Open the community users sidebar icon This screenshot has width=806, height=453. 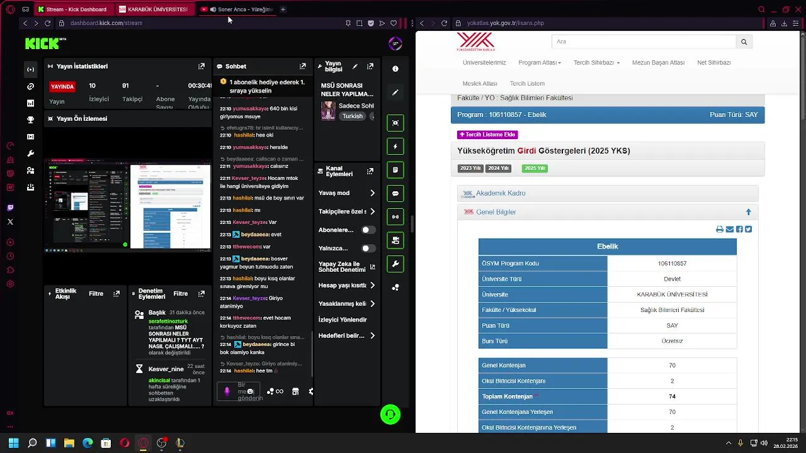point(30,171)
